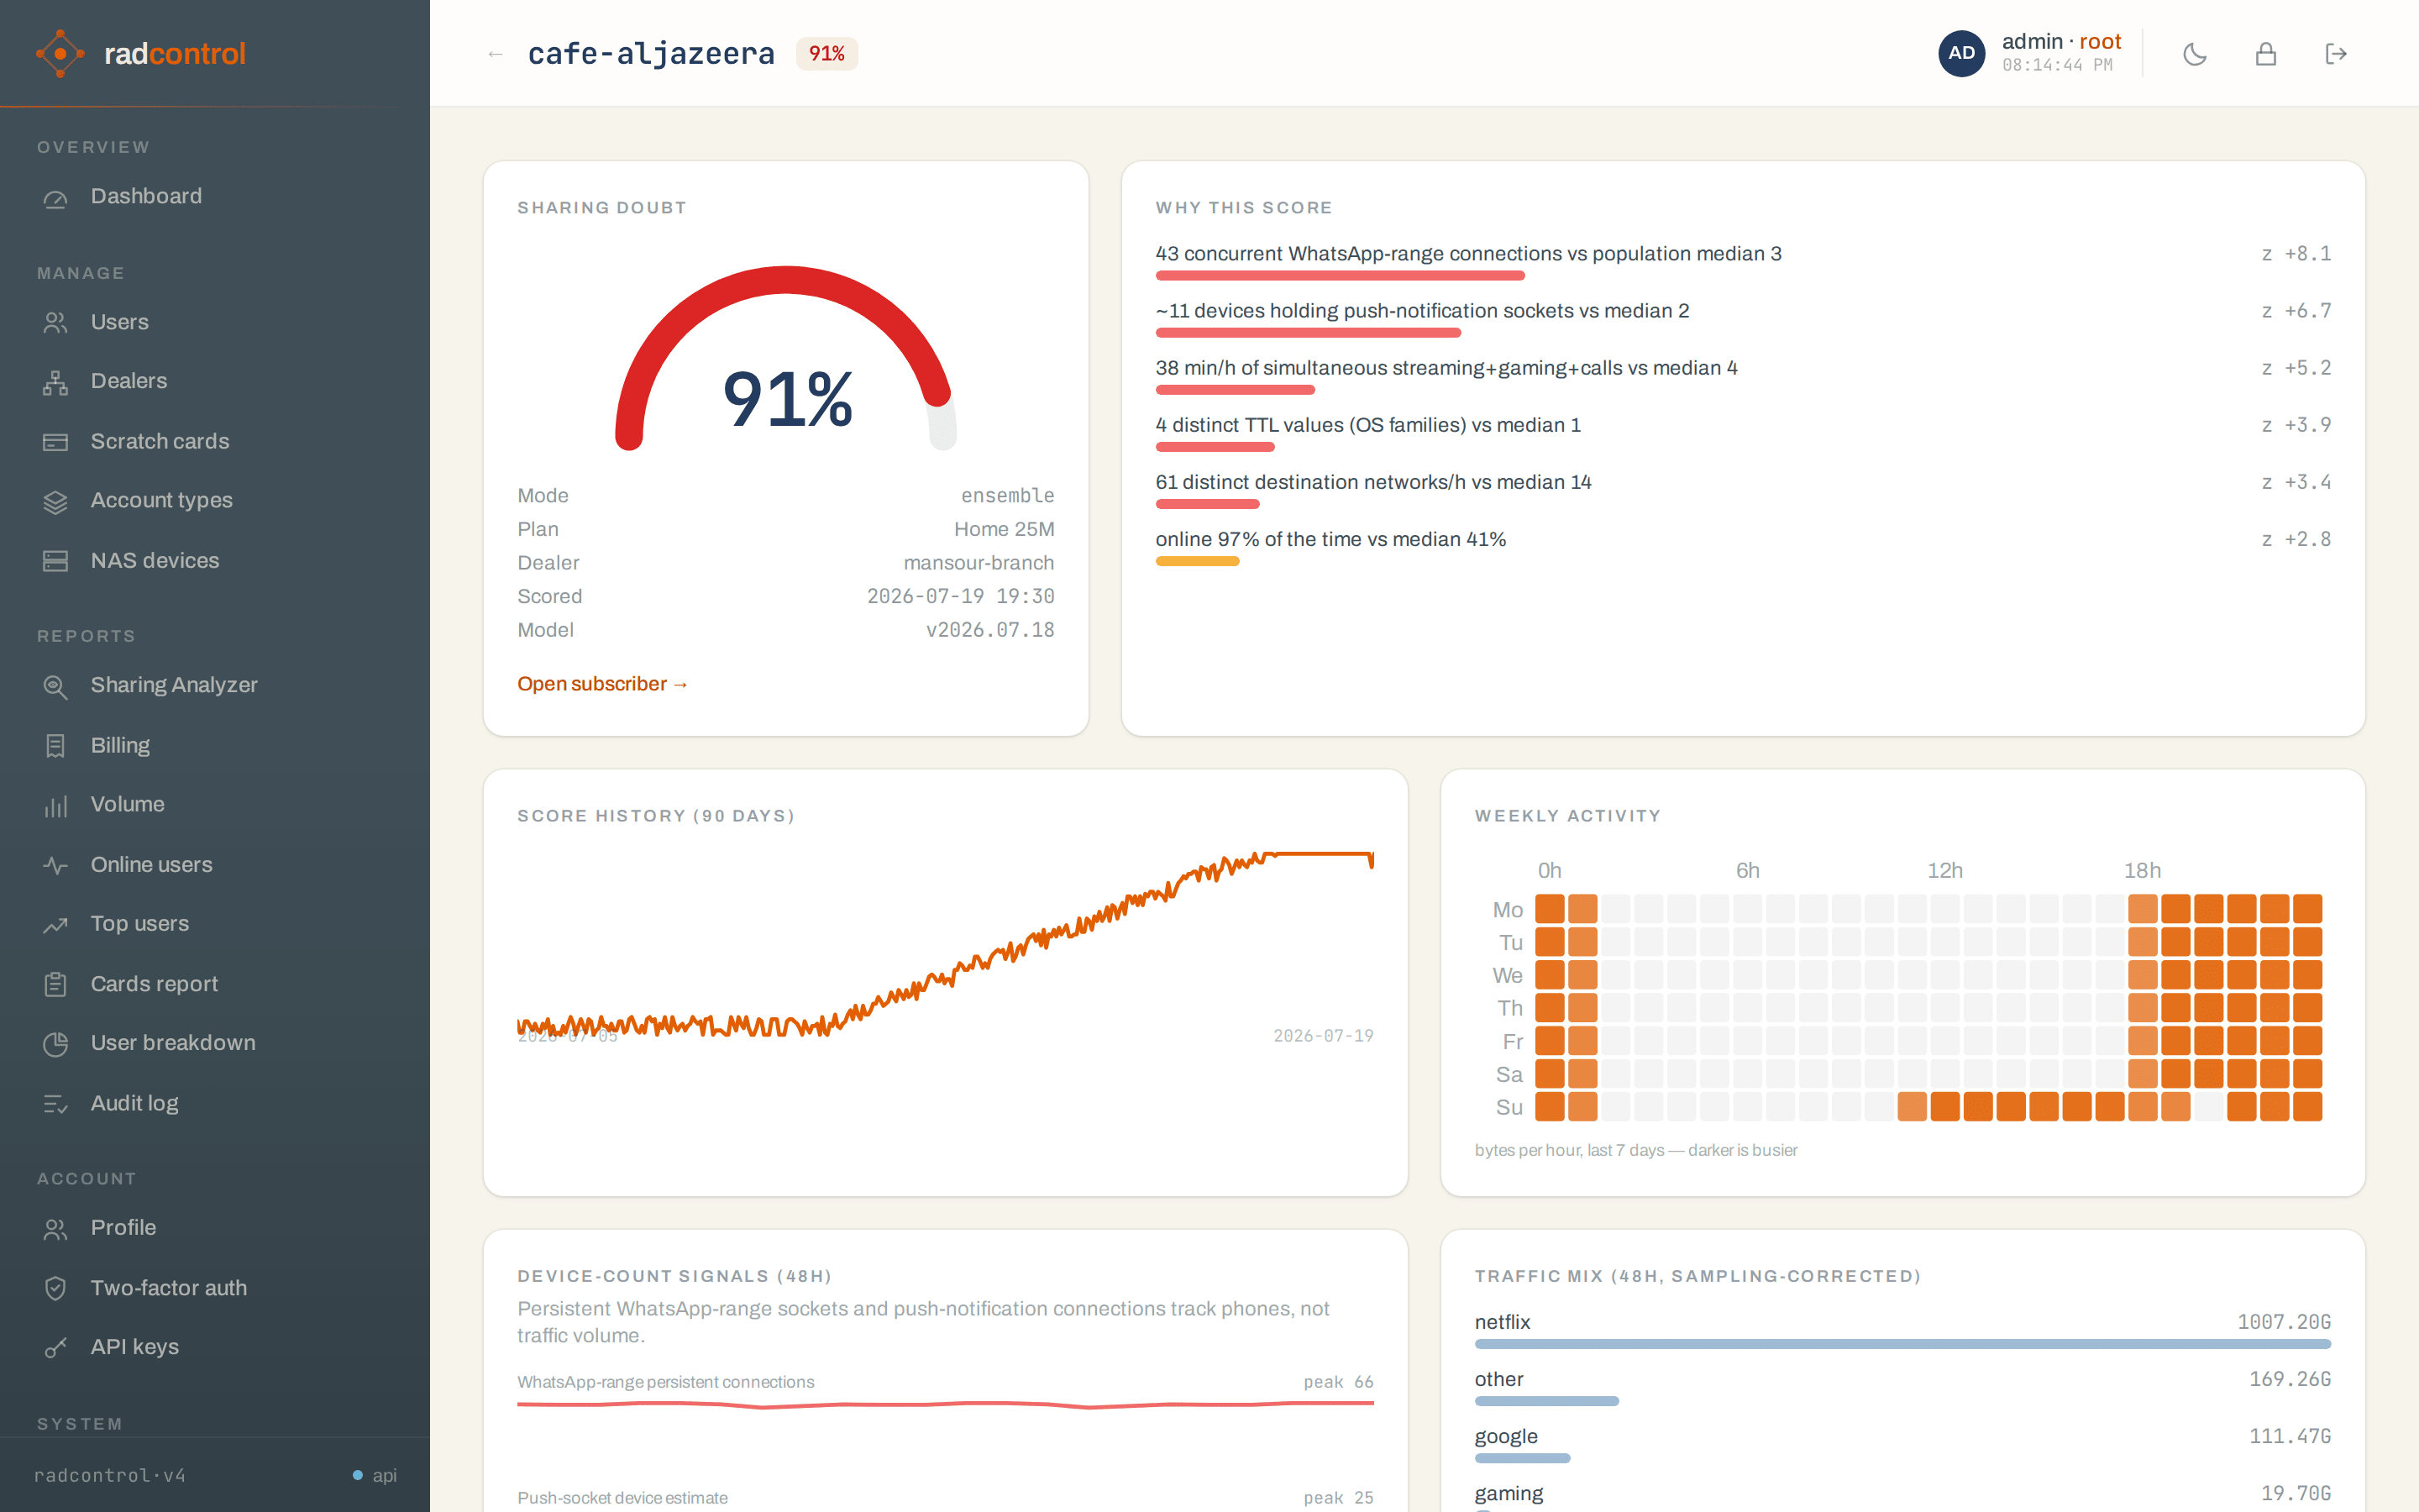Image resolution: width=2419 pixels, height=1512 pixels.
Task: Sign out using the logout icon
Action: pos(2336,54)
